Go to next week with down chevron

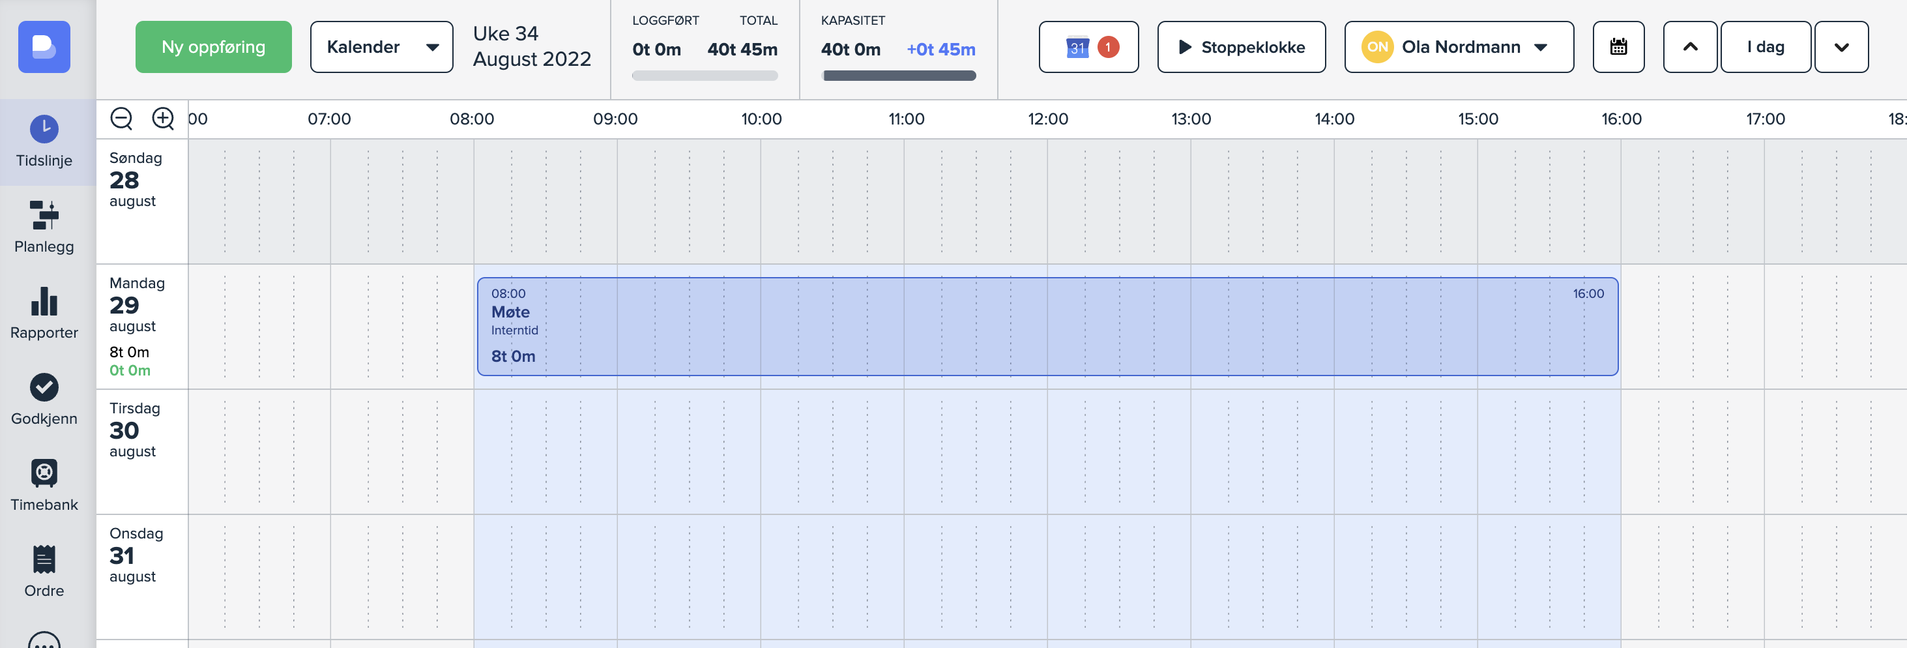(1841, 47)
